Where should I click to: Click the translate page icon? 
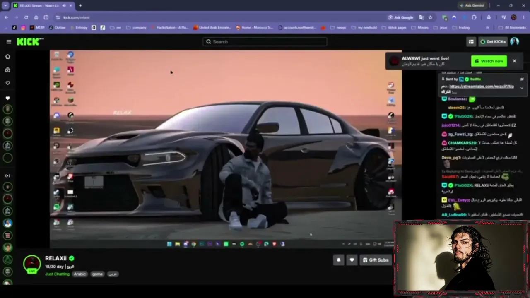pyautogui.click(x=422, y=17)
